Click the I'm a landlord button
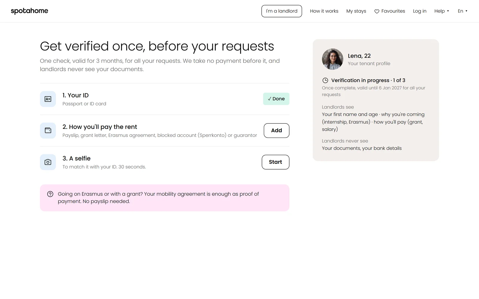The height and width of the screenshot is (299, 479). pyautogui.click(x=282, y=11)
